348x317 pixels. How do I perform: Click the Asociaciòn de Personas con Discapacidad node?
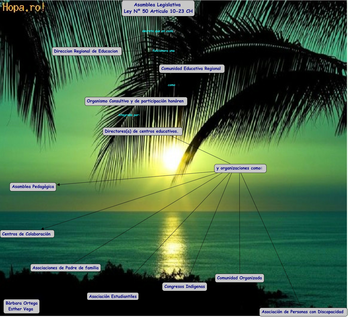303,312
